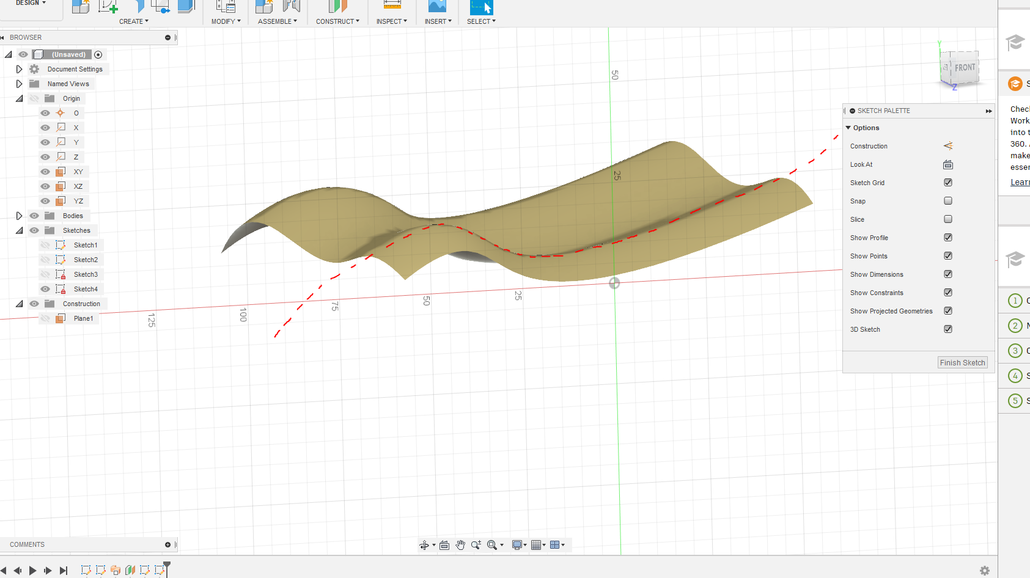Toggle visibility of Sketch1
Viewport: 1030px width, 578px height.
coord(45,244)
